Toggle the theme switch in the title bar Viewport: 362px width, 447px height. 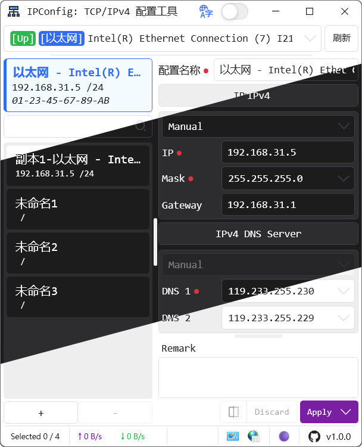tap(235, 12)
